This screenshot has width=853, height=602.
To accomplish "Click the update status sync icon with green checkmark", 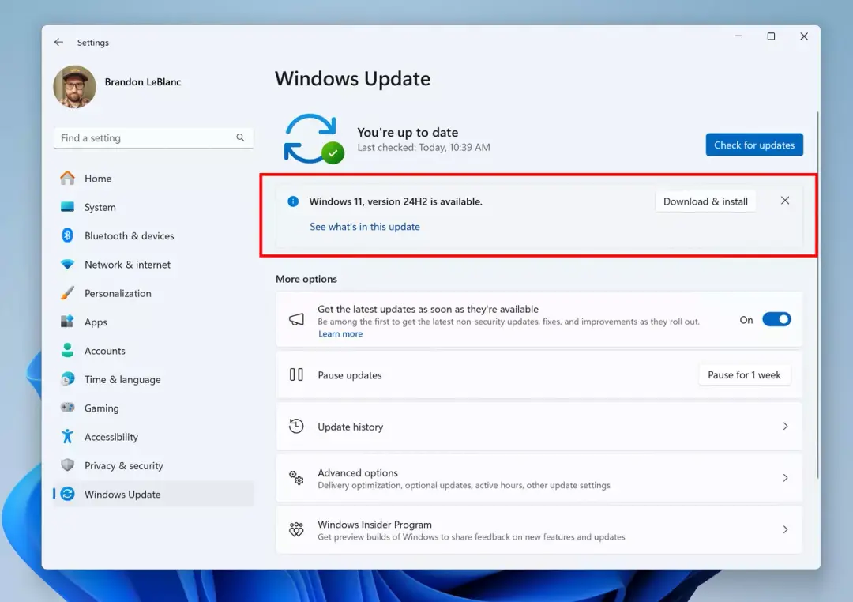I will [x=314, y=139].
